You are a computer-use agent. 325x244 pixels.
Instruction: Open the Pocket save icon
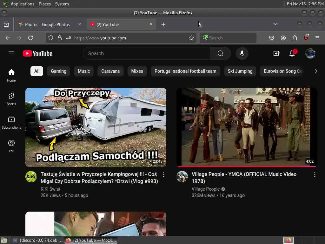[272, 38]
